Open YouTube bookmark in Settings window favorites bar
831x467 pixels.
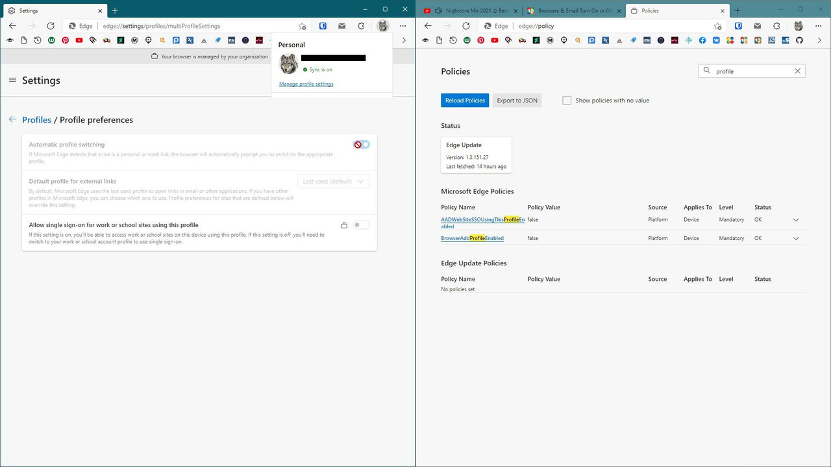[x=79, y=40]
